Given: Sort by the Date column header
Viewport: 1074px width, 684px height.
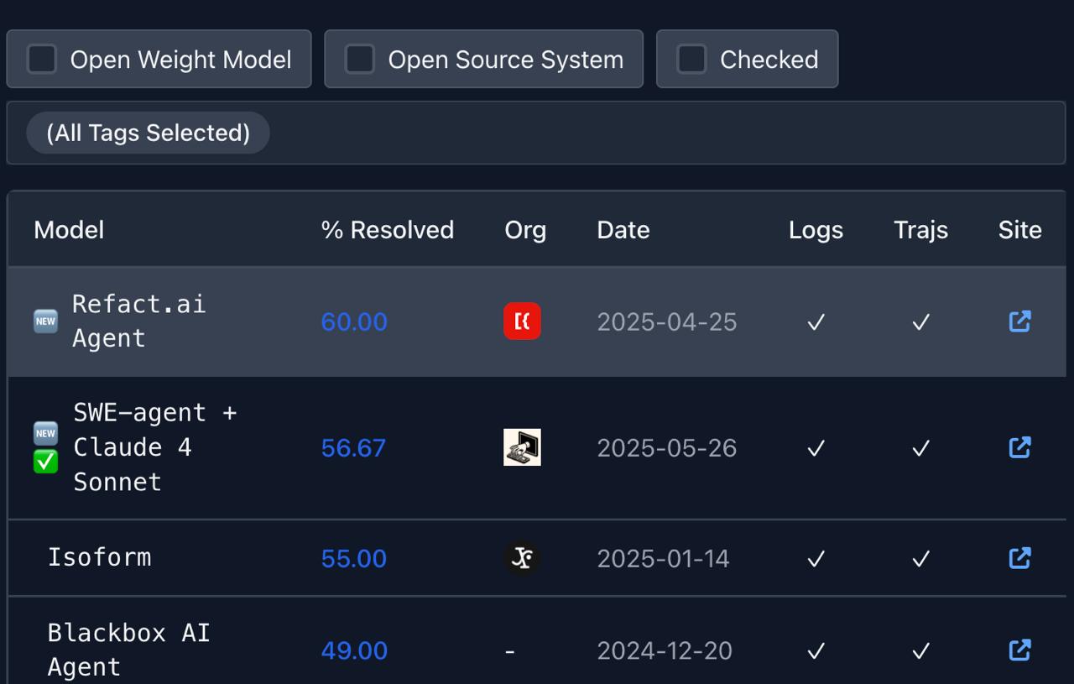Looking at the screenshot, I should point(623,230).
